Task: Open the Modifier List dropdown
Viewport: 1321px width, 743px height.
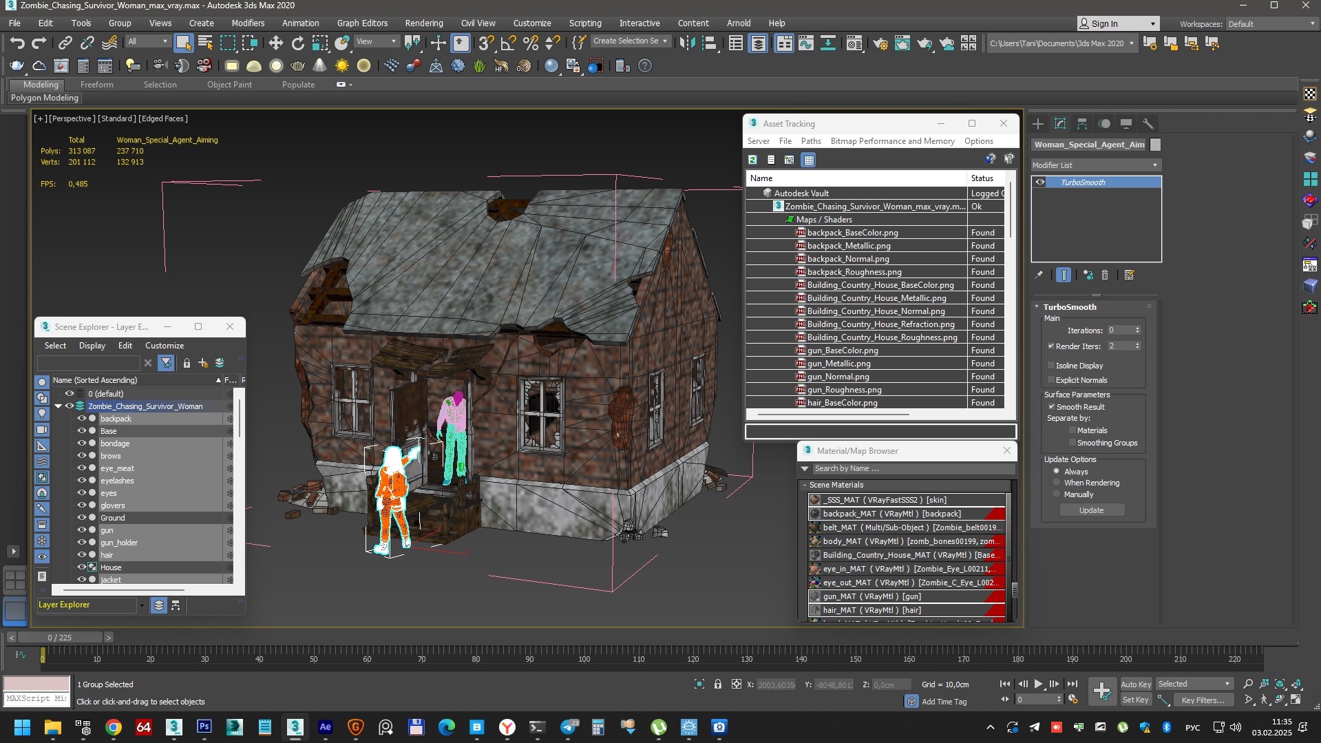Action: (x=1095, y=165)
